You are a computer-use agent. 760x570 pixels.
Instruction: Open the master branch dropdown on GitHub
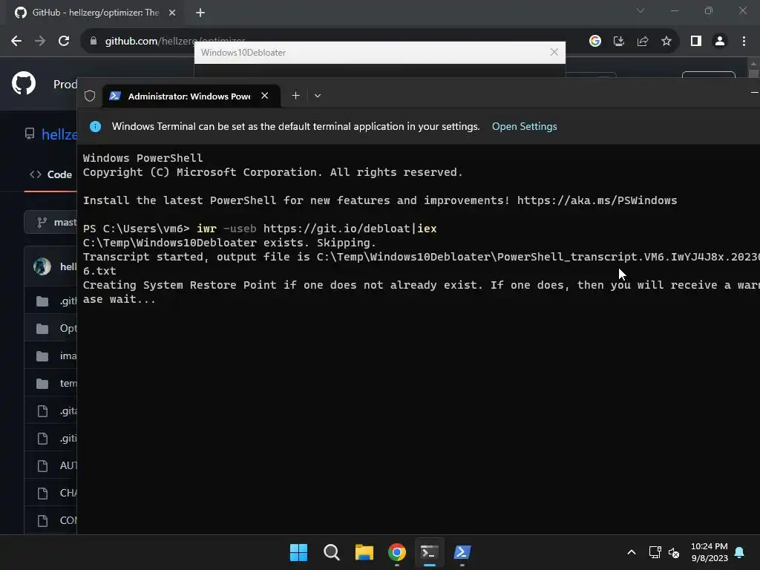pyautogui.click(x=51, y=222)
